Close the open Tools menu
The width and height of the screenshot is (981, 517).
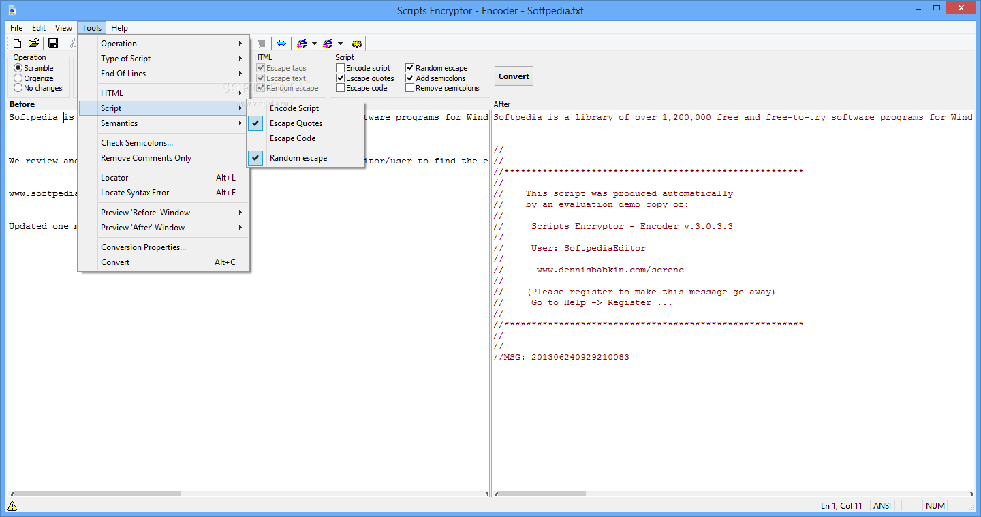coord(91,28)
